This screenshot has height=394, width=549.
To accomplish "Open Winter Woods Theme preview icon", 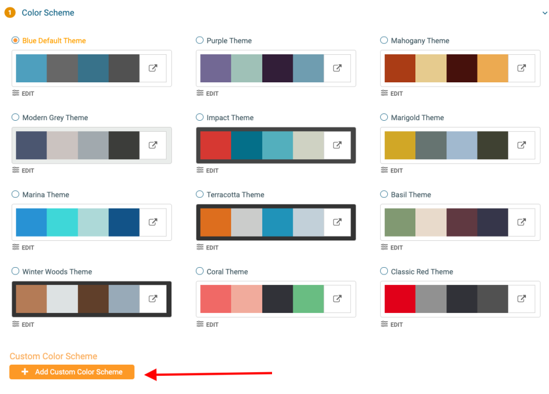I will [x=152, y=299].
